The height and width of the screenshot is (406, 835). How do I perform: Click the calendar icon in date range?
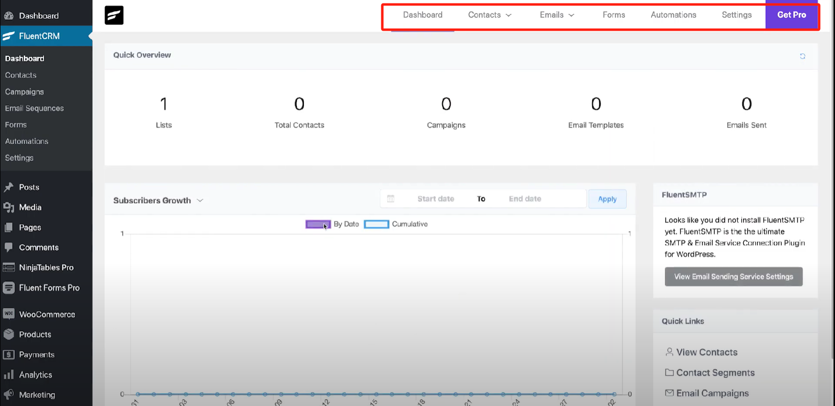[x=391, y=199]
